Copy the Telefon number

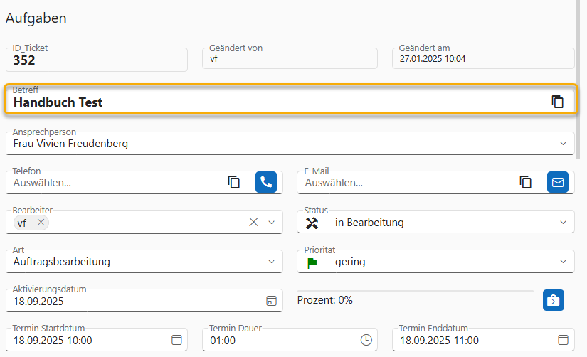coord(234,182)
